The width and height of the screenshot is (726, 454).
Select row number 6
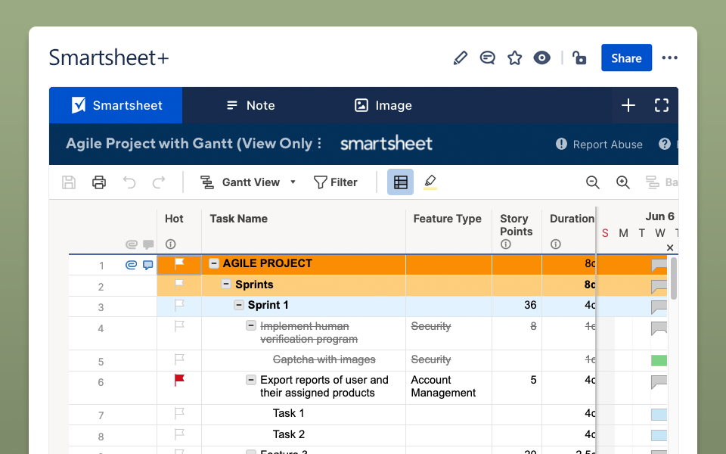point(101,382)
